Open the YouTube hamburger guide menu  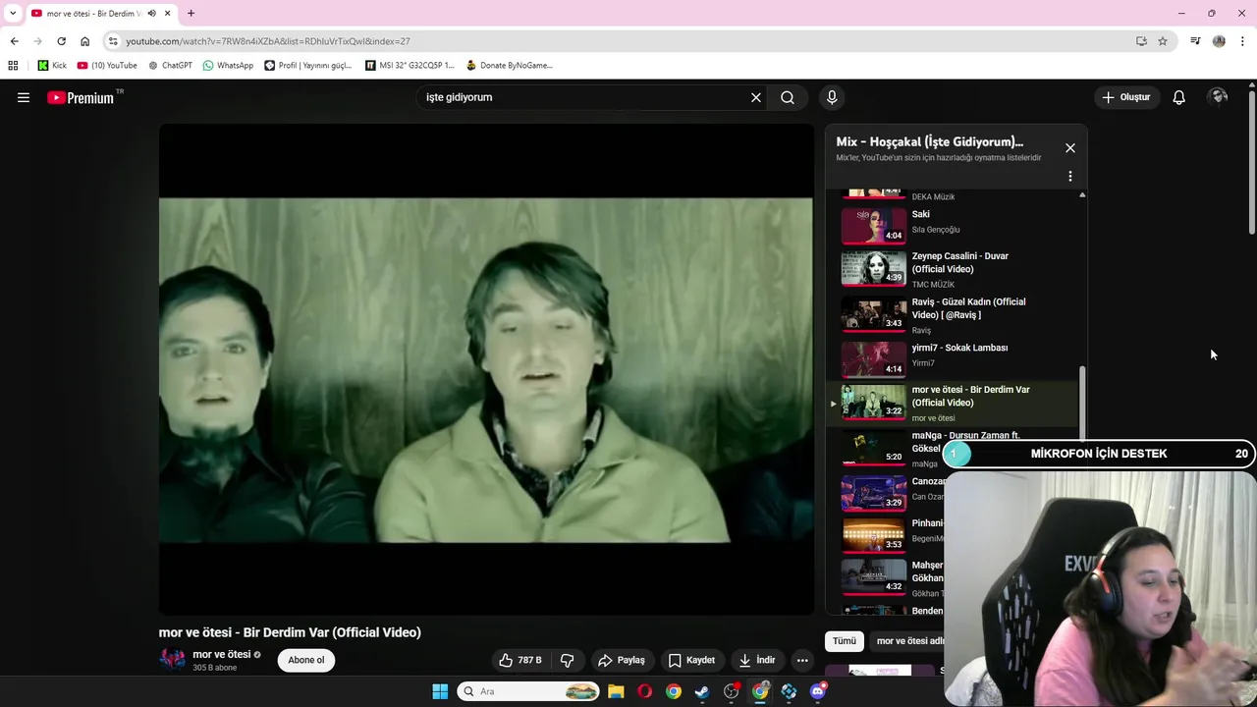(24, 97)
